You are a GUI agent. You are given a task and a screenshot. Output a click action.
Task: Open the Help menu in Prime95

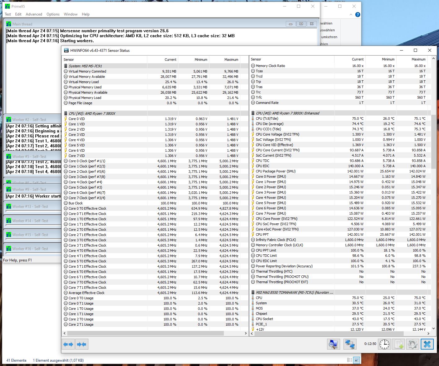[x=86, y=14]
